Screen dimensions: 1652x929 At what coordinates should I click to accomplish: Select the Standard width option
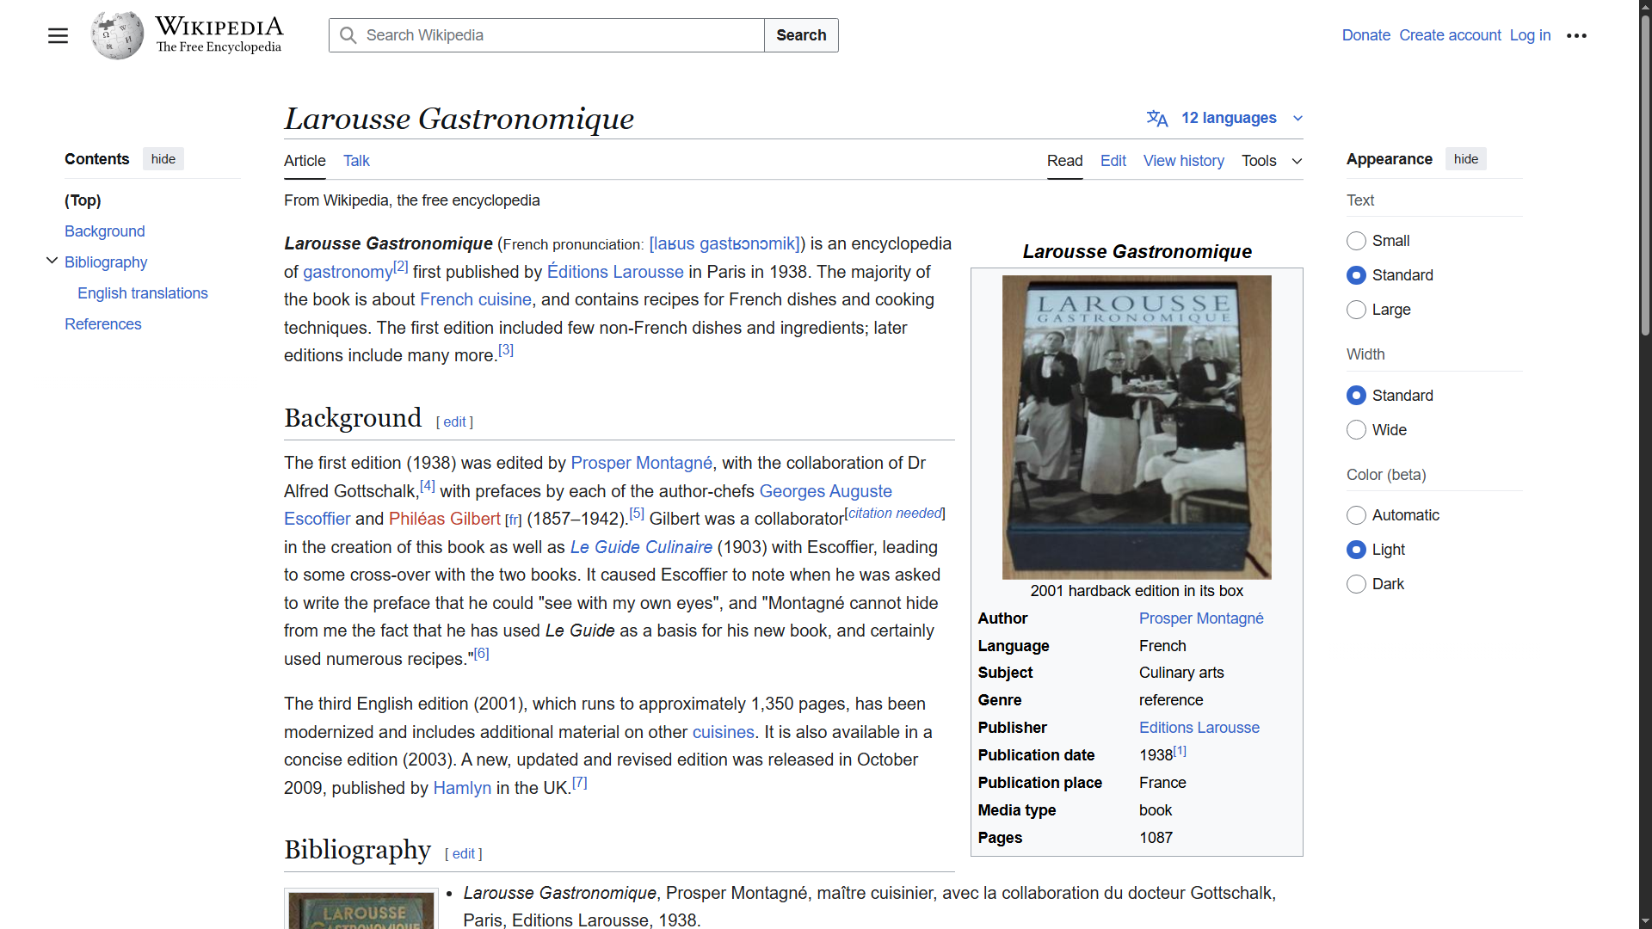click(1356, 396)
